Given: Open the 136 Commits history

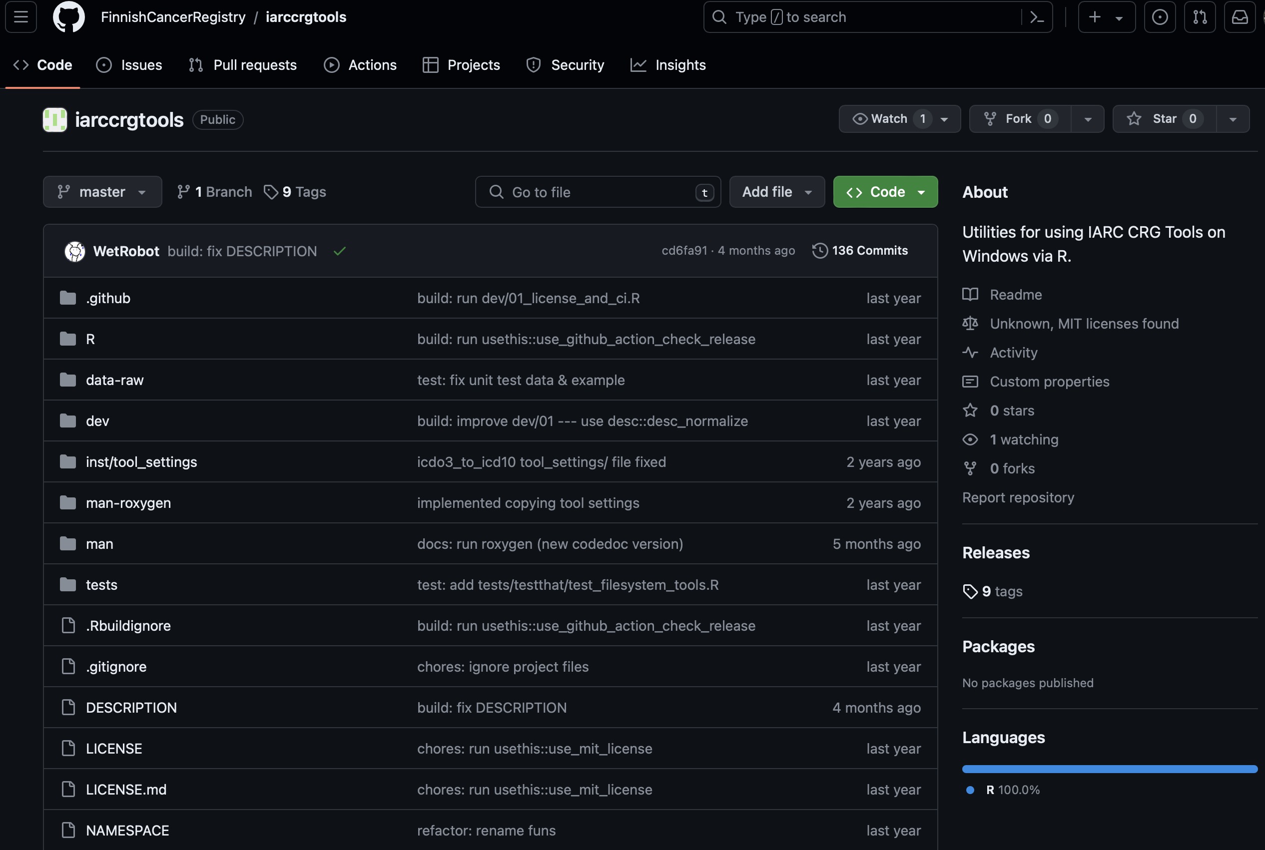Looking at the screenshot, I should [860, 250].
